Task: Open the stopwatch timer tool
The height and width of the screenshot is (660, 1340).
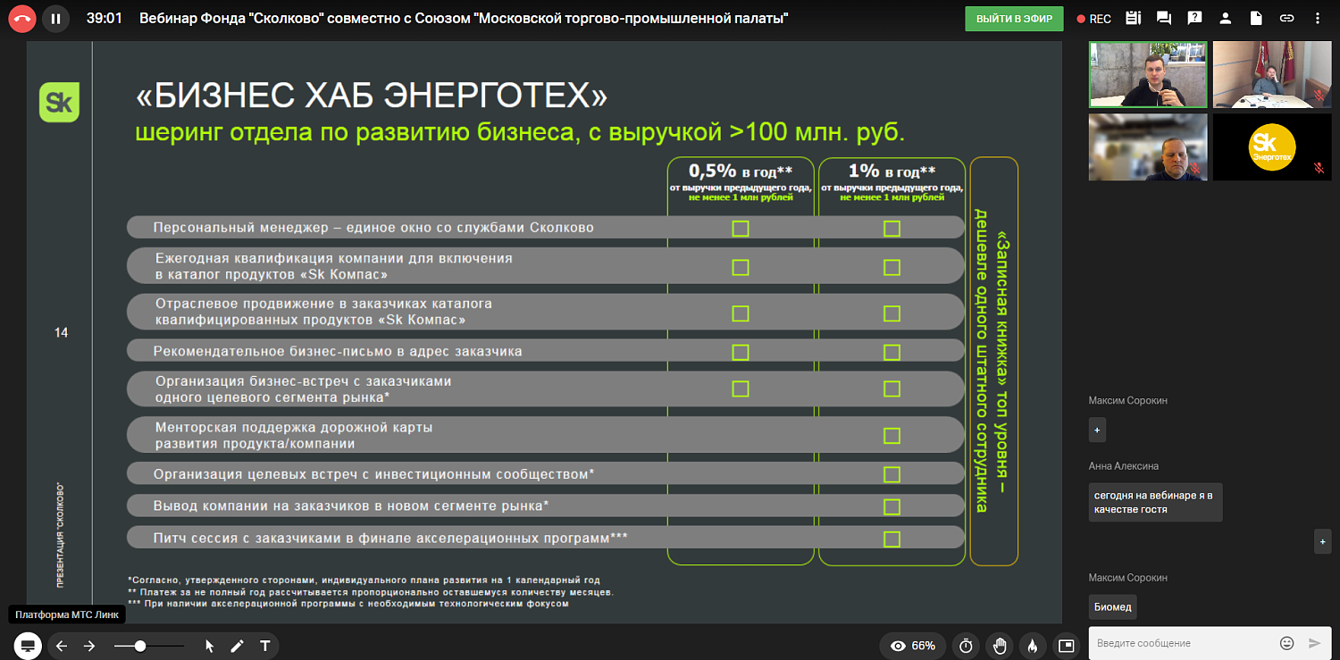Action: [966, 646]
